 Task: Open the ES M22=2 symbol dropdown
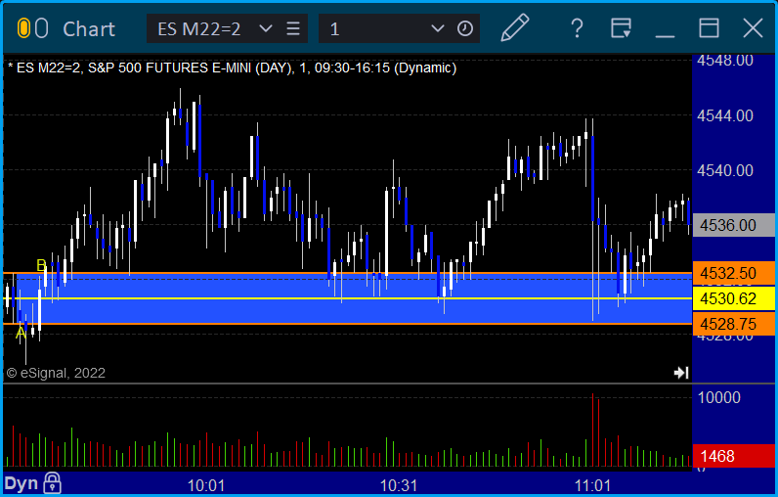point(266,28)
